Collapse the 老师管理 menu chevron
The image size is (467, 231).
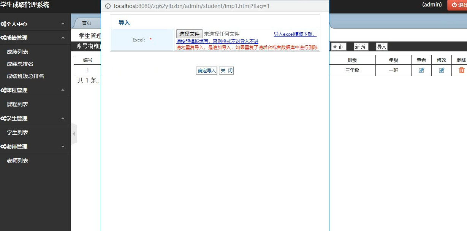(63, 147)
